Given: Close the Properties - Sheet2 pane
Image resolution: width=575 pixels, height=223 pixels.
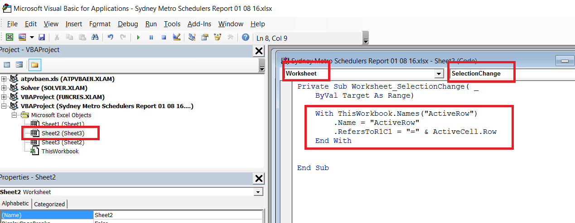Looking at the screenshot, I should (x=259, y=178).
